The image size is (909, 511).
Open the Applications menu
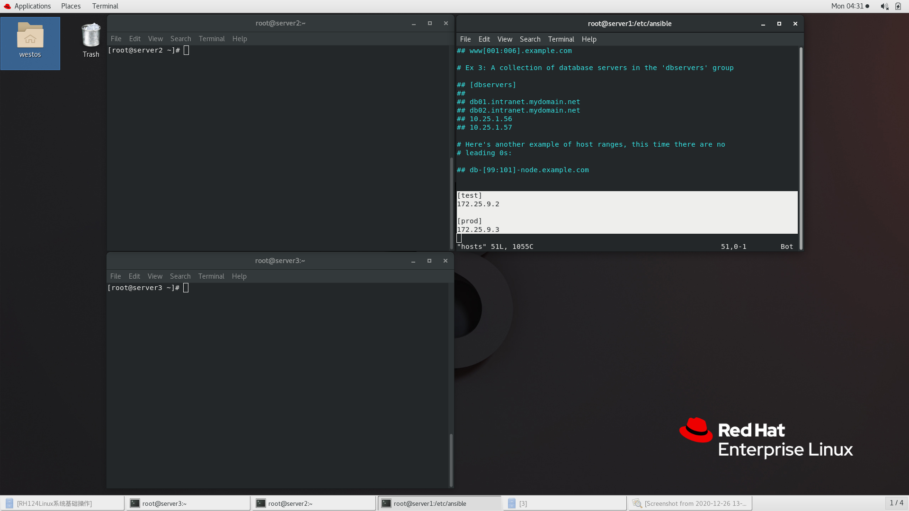click(x=32, y=6)
